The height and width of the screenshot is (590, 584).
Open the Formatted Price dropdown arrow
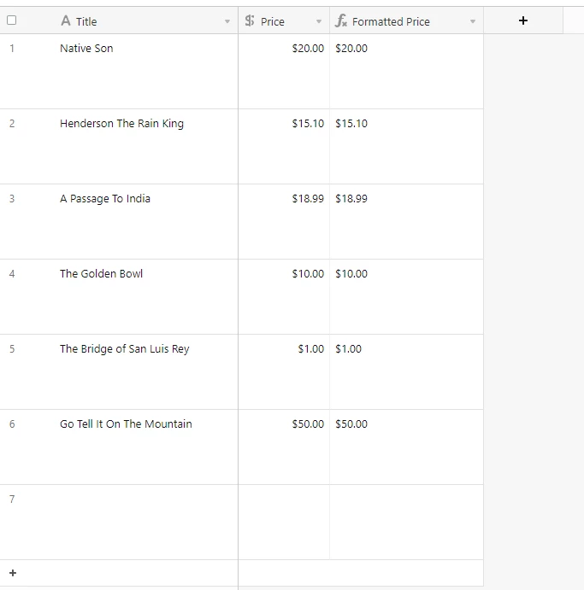pyautogui.click(x=473, y=21)
